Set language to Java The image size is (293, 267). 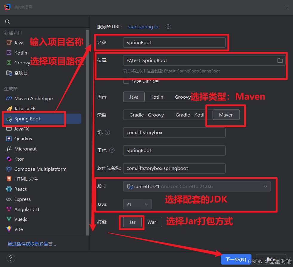[x=134, y=97]
